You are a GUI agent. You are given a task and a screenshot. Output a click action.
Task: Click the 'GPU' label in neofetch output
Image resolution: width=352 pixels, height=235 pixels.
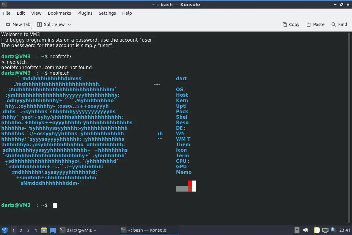point(181,166)
